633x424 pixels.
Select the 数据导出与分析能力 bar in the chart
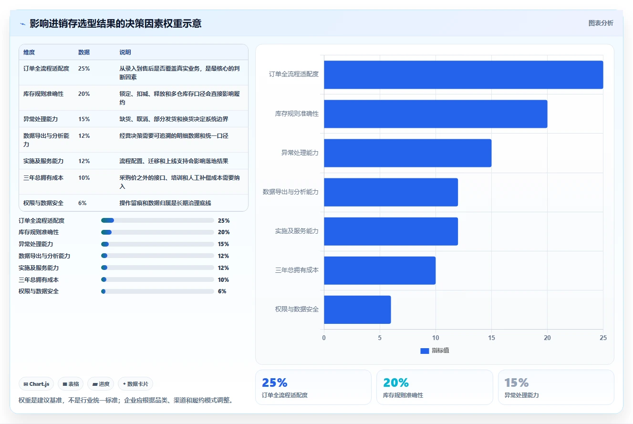[x=391, y=192]
